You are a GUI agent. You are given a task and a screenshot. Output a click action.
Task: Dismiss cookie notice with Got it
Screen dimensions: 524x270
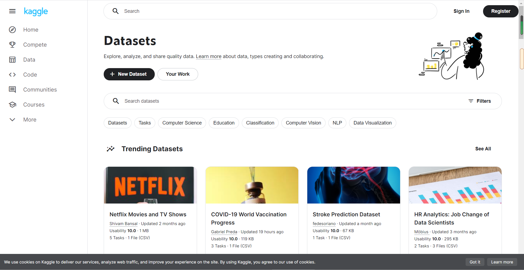pyautogui.click(x=475, y=262)
